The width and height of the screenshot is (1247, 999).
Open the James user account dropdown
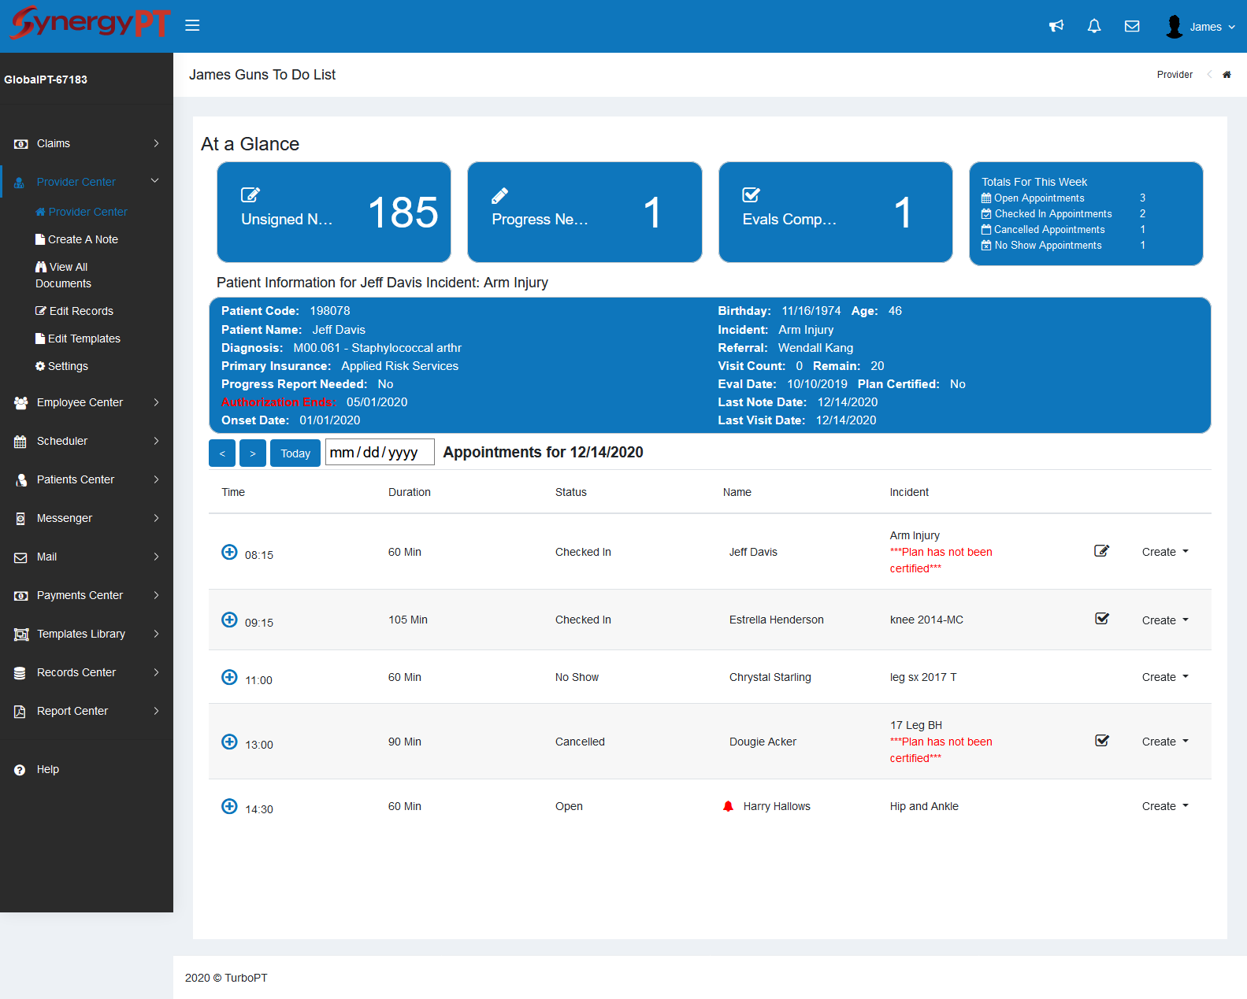[x=1200, y=27]
